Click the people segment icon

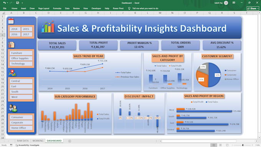(13, 108)
